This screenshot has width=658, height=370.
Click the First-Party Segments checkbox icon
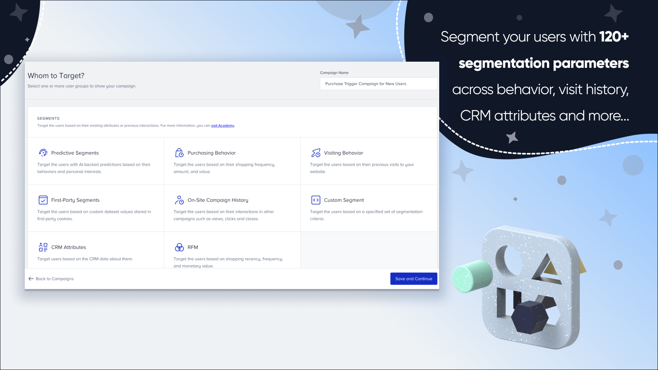(x=43, y=200)
